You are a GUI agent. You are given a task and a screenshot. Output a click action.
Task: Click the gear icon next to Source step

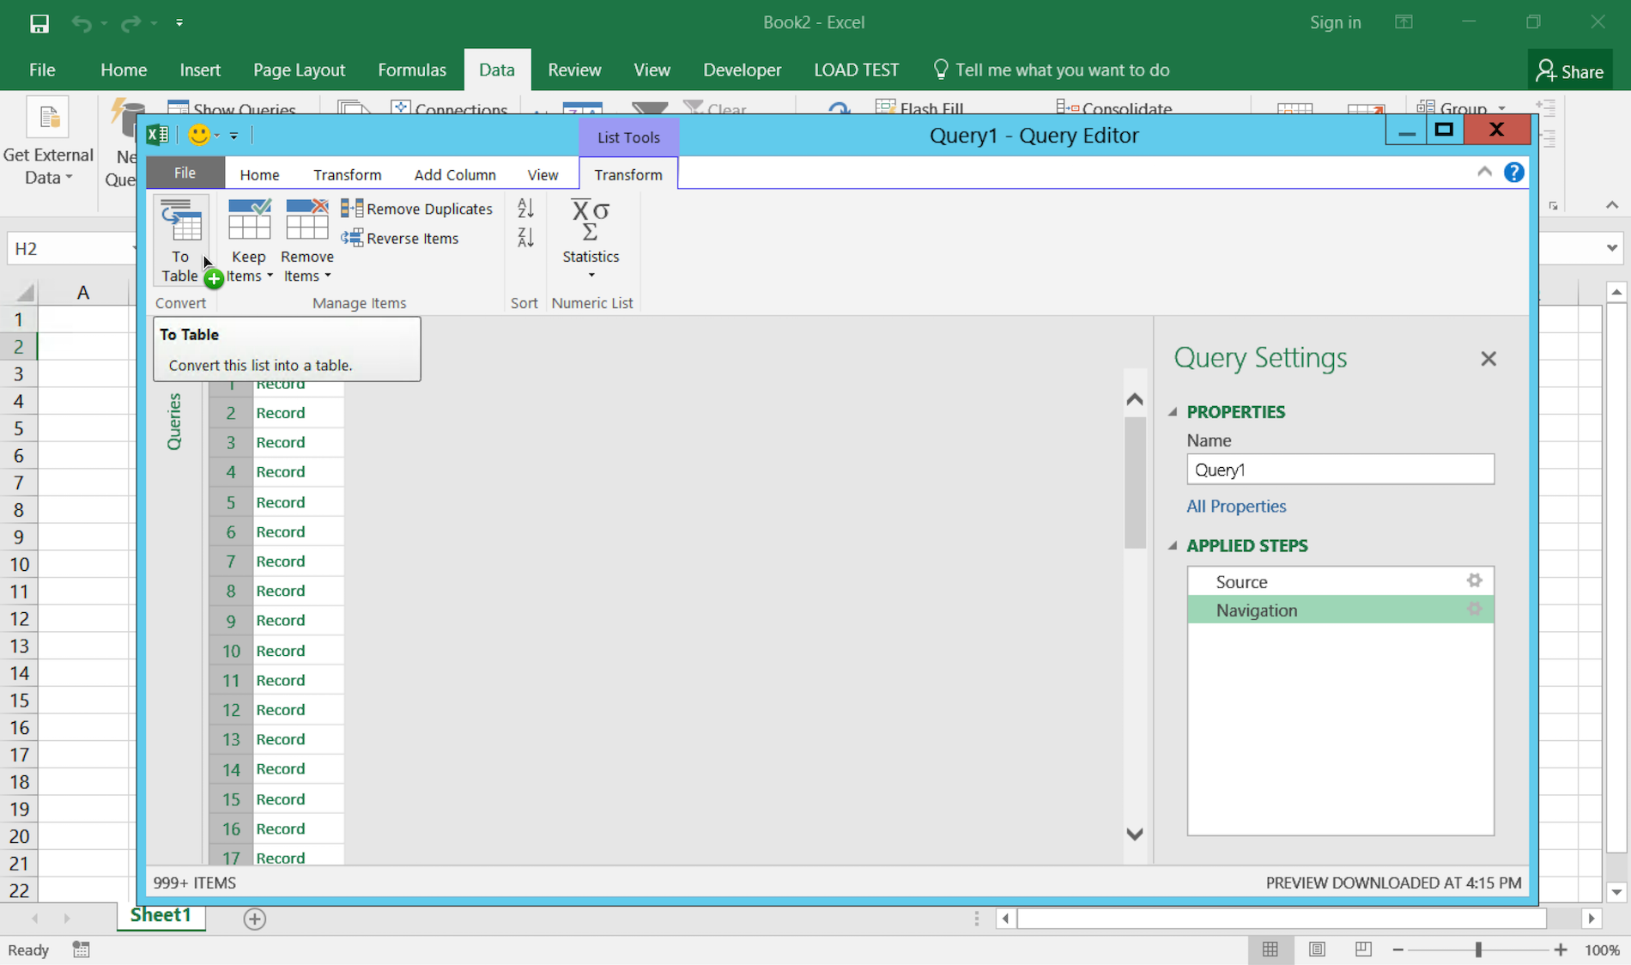pos(1475,580)
